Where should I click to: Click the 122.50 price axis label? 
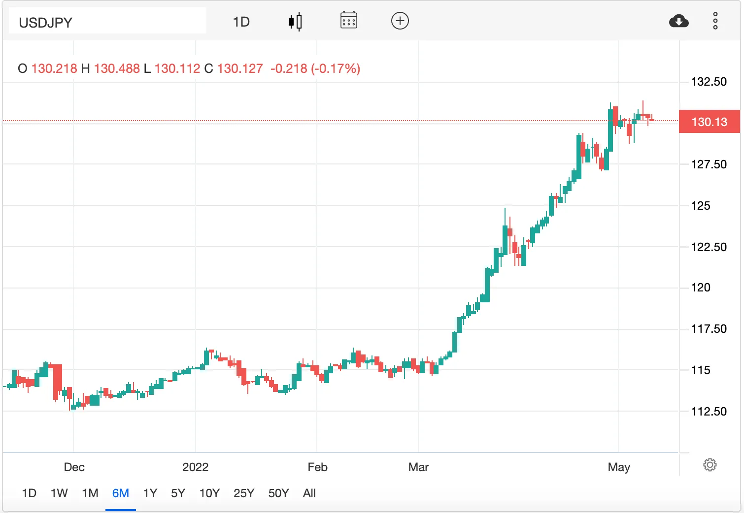click(709, 247)
